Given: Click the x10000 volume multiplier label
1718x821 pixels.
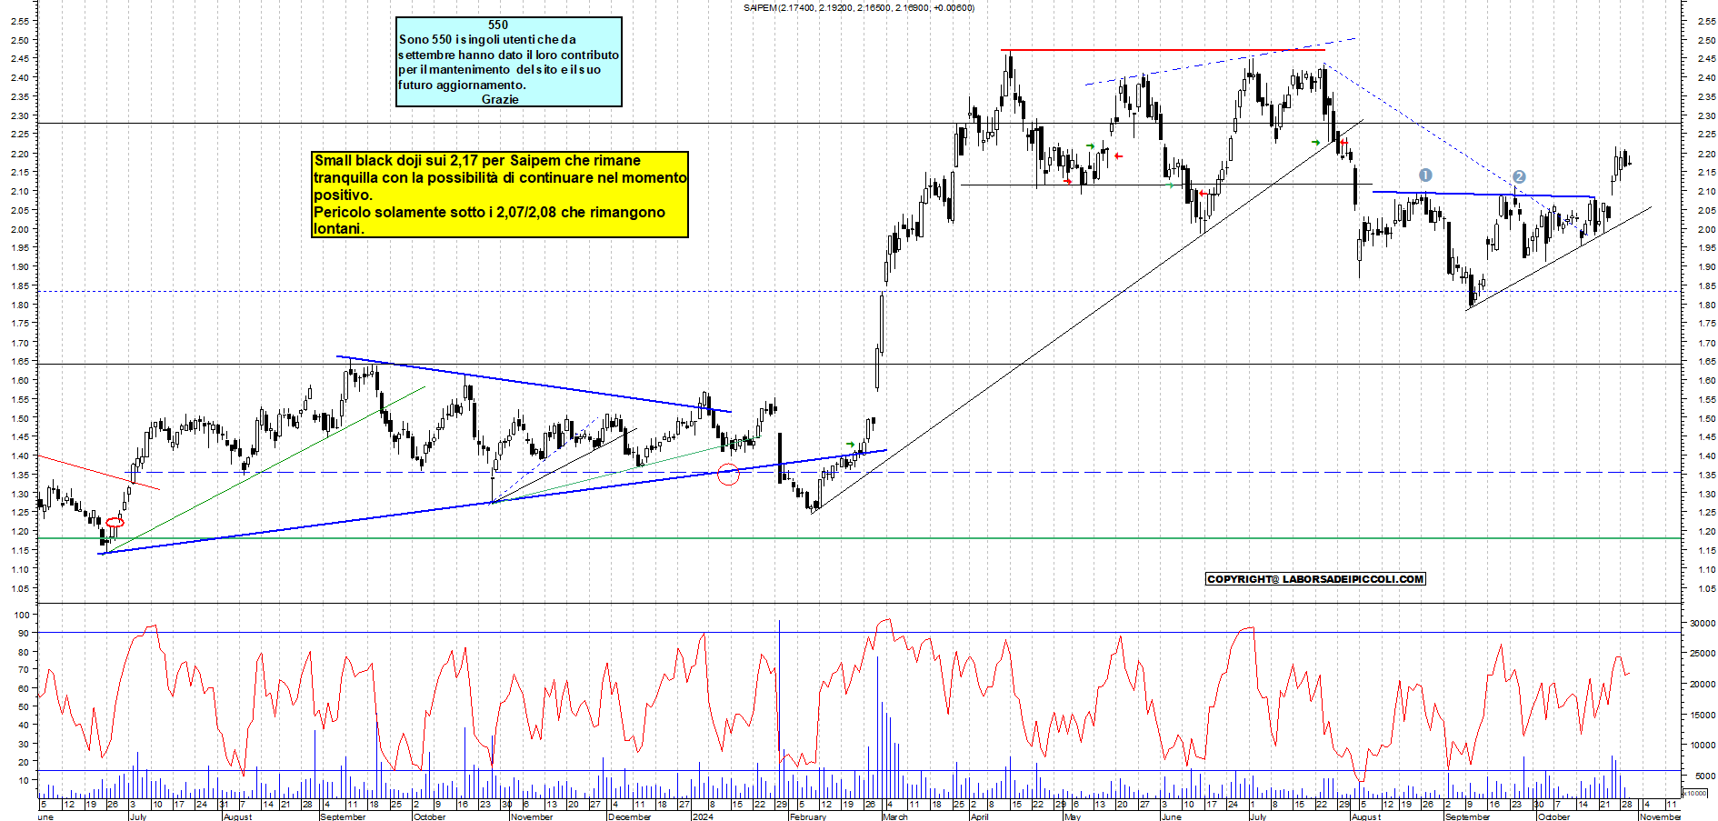Looking at the screenshot, I should (1696, 793).
